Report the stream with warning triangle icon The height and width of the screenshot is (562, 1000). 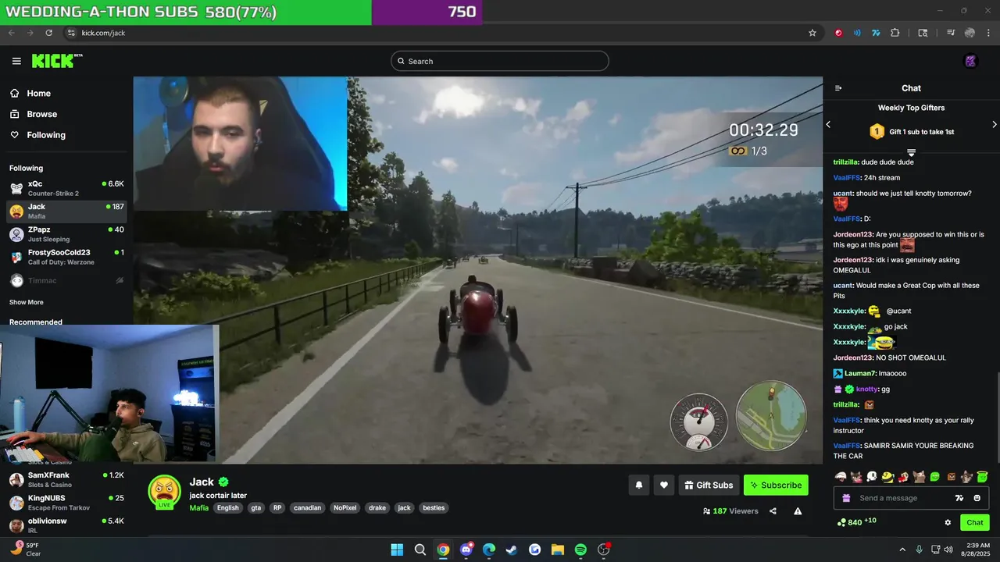[x=798, y=511]
